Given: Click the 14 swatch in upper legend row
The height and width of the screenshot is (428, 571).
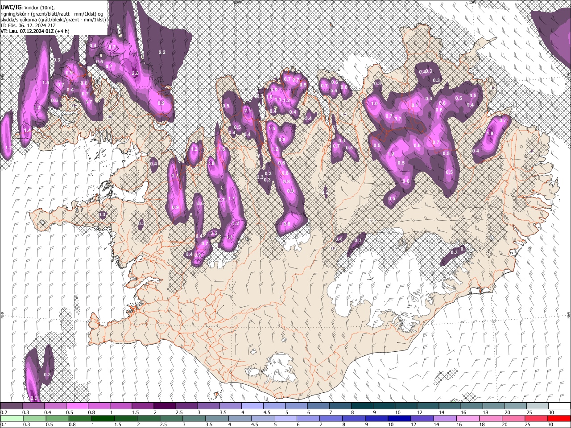Looking at the screenshot, I should 450,406.
